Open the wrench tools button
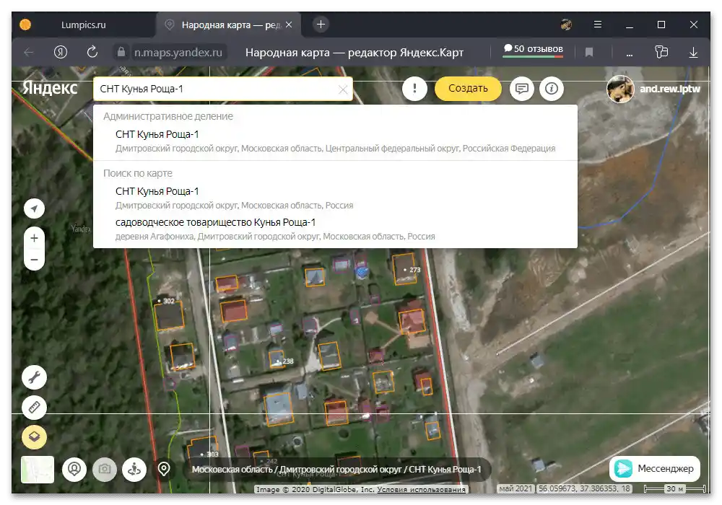Screen dimensions: 722x505 (x=34, y=377)
